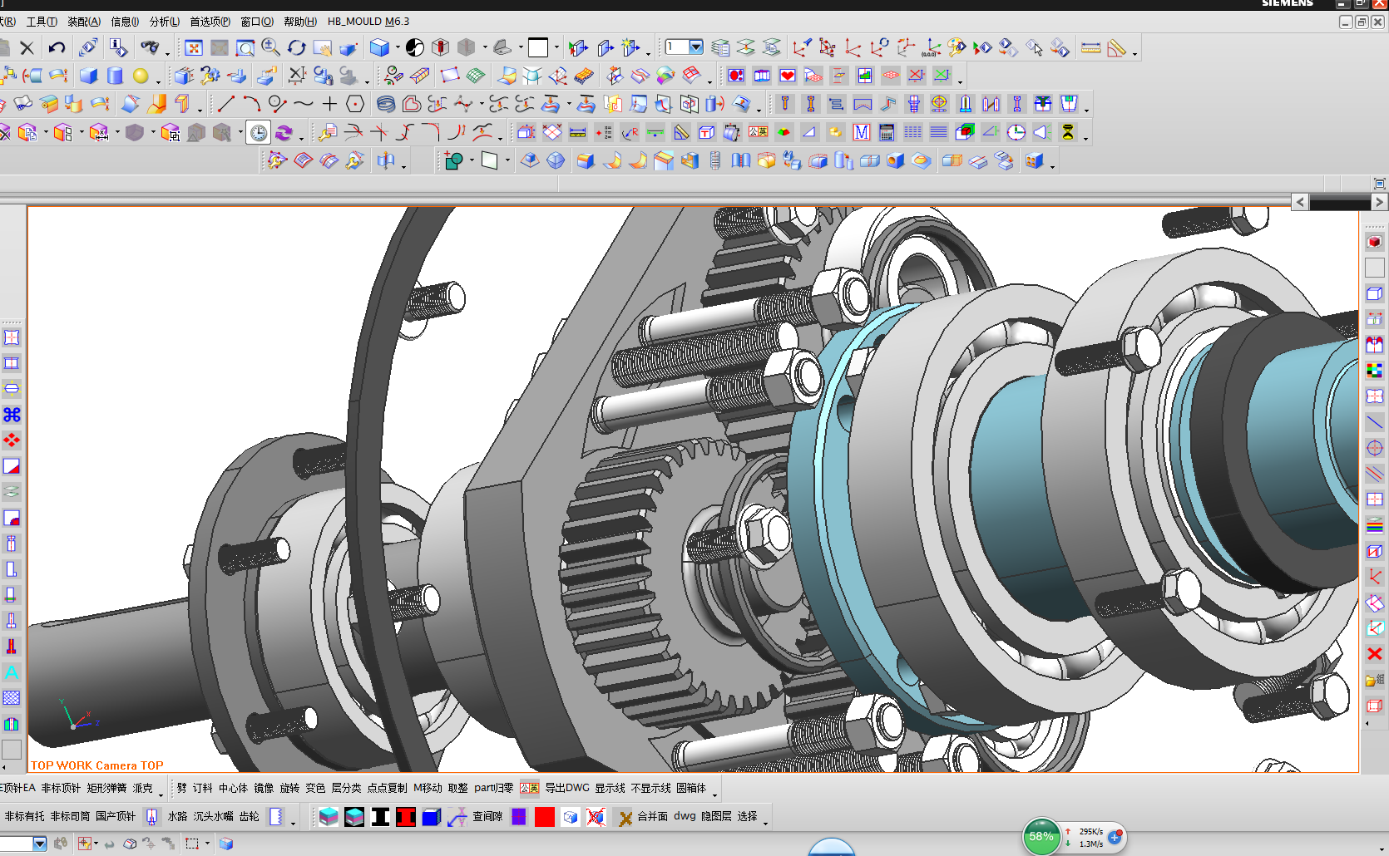Viewport: 1389px width, 856px height.
Task: Select the Polygon hexagon tool
Action: tap(355, 104)
